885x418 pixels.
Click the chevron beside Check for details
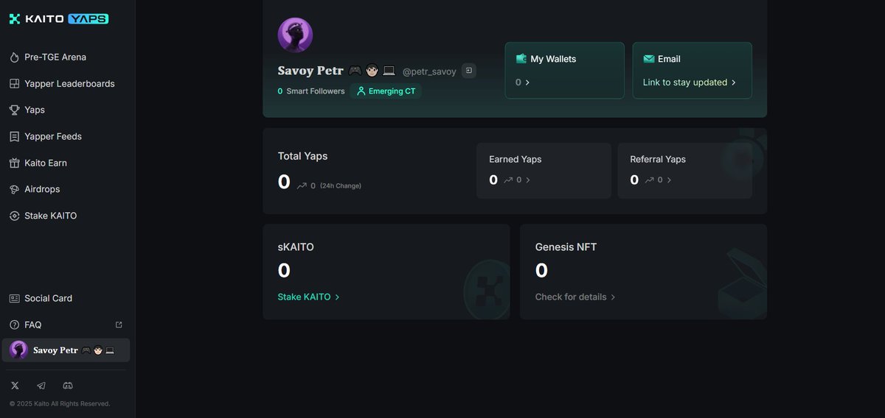coord(612,297)
